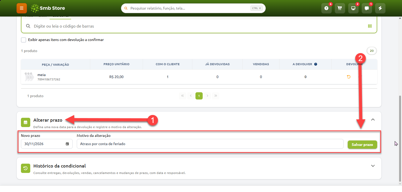The image size is (402, 192).
Task: Click the Com o Cliente column header
Action: point(168,64)
